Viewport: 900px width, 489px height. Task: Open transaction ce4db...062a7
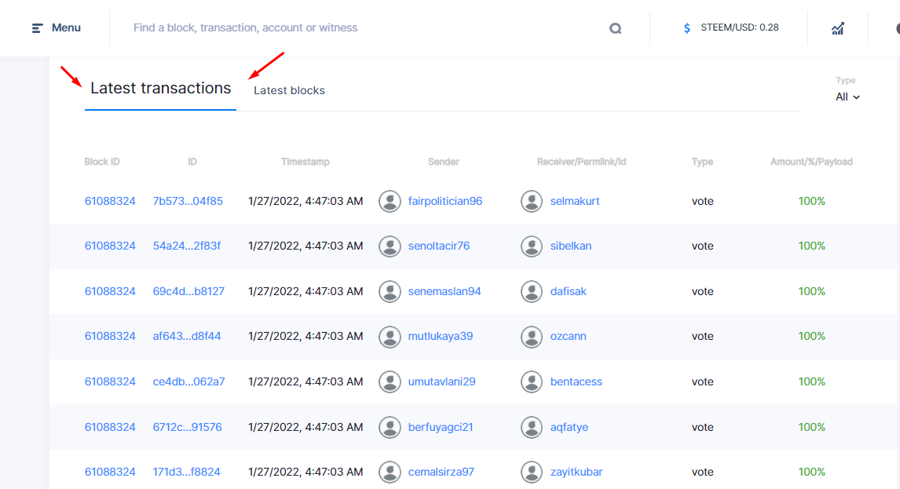tap(188, 381)
